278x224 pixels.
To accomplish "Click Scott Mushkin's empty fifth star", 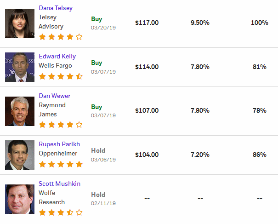I will [x=79, y=213].
